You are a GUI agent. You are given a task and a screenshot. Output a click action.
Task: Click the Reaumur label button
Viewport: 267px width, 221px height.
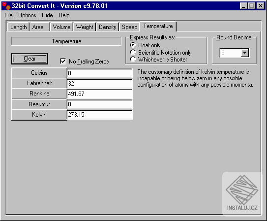point(39,104)
